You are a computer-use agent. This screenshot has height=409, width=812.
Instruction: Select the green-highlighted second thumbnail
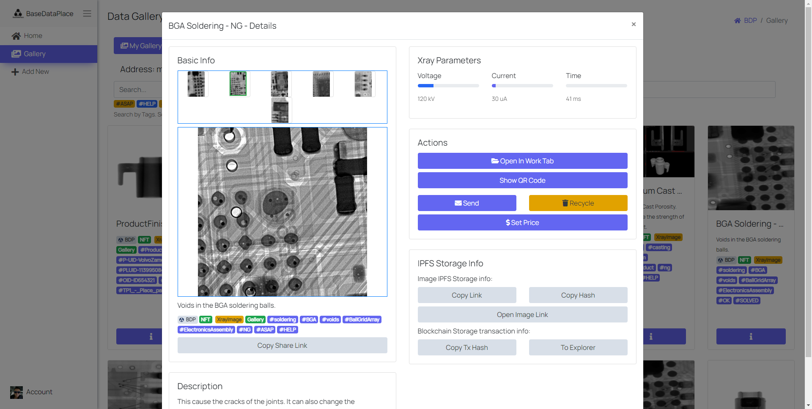[238, 84]
